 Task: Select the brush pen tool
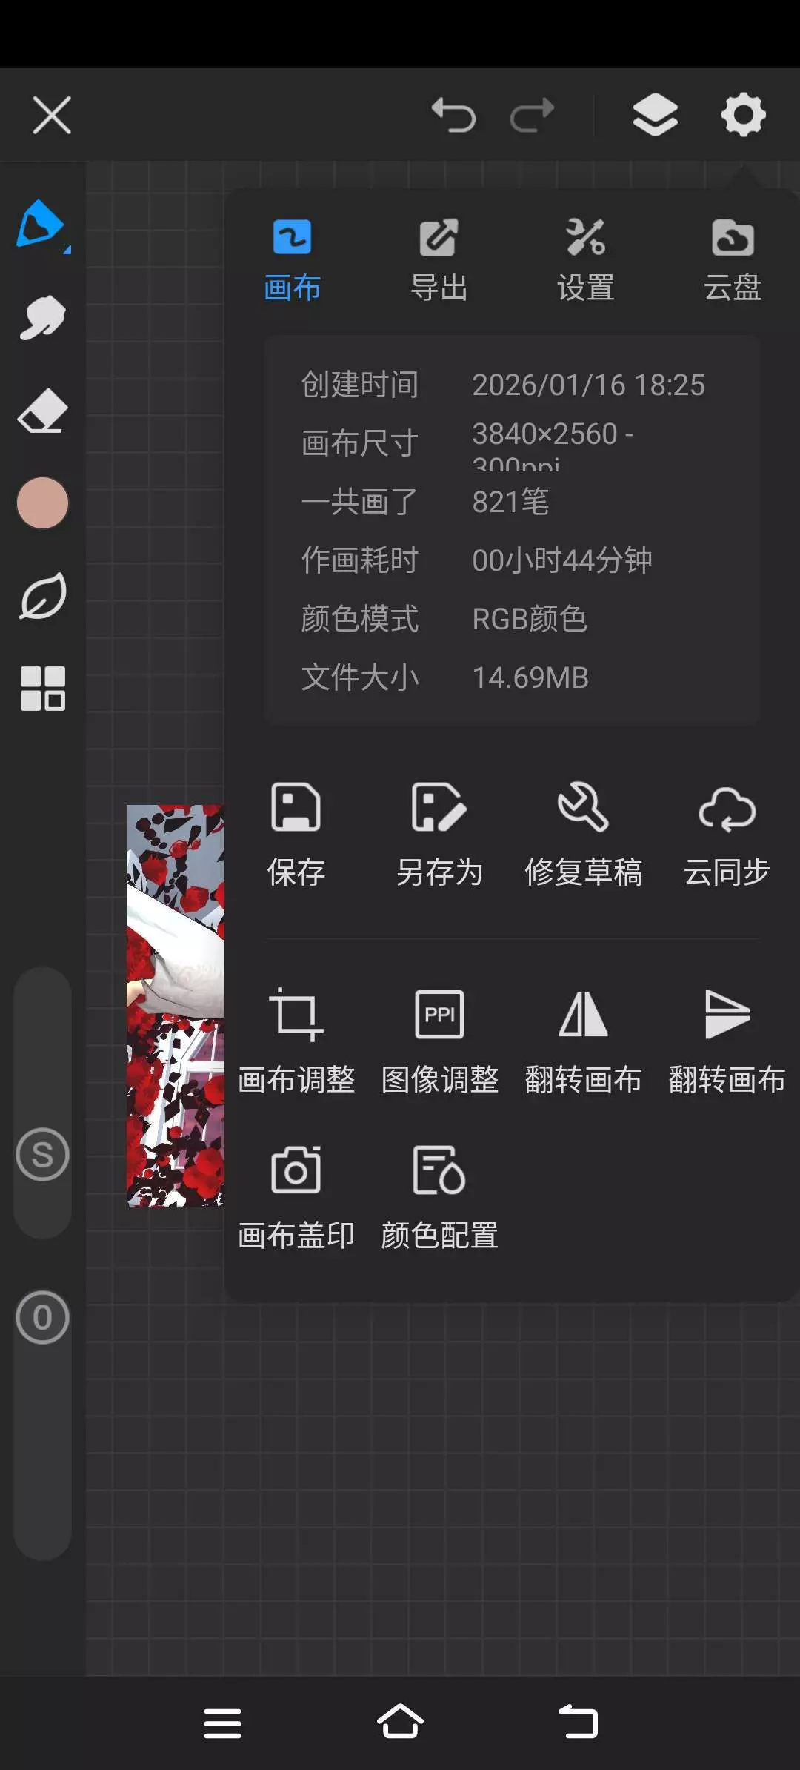click(42, 224)
